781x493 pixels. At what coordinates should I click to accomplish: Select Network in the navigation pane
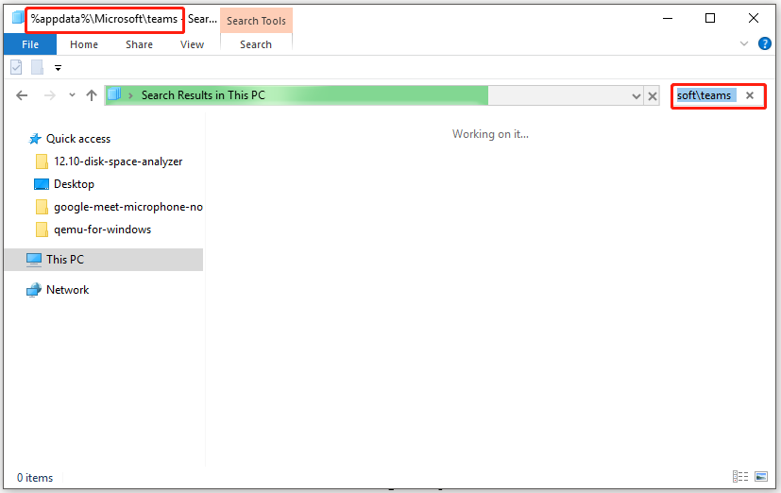tap(67, 290)
